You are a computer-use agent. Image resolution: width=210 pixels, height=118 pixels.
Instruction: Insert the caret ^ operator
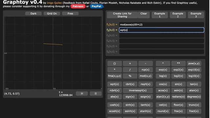(x=163, y=64)
